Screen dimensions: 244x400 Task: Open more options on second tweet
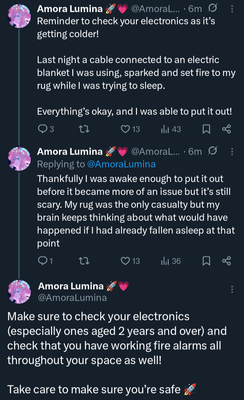(x=232, y=151)
